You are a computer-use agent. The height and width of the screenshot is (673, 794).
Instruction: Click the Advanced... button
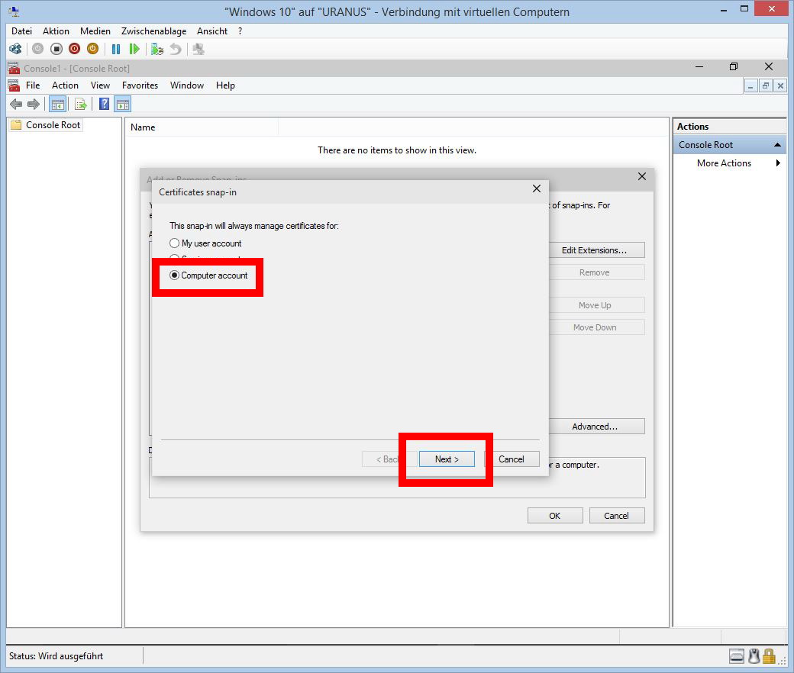pos(595,427)
